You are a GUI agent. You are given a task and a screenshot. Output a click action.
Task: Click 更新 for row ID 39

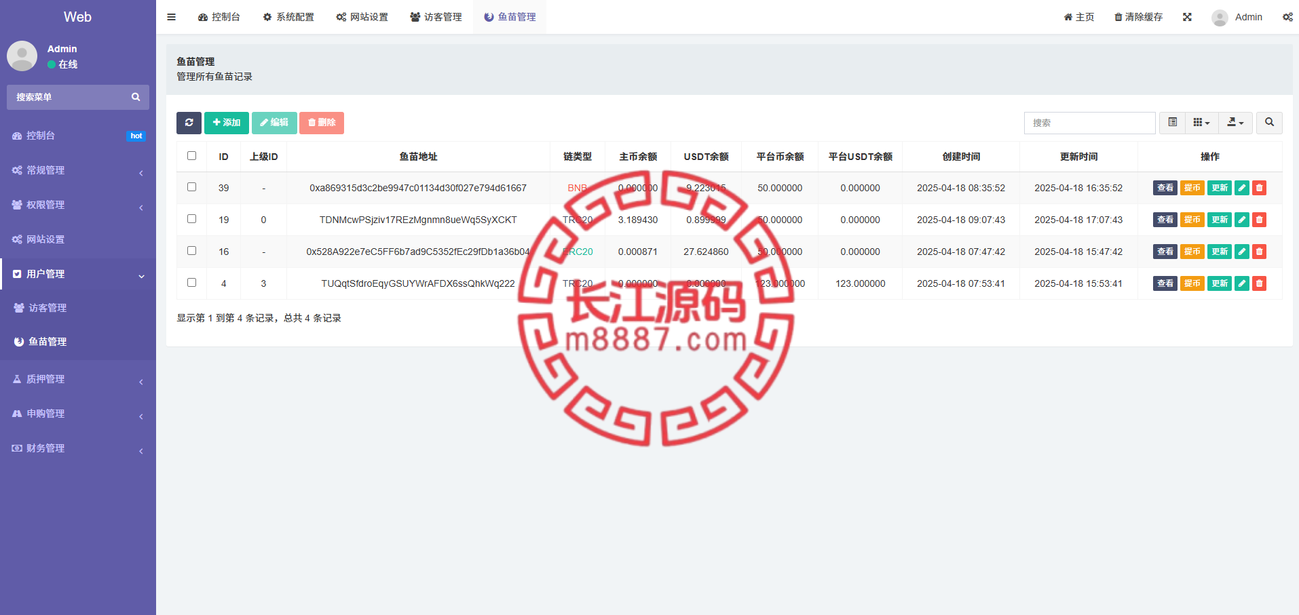[1220, 188]
